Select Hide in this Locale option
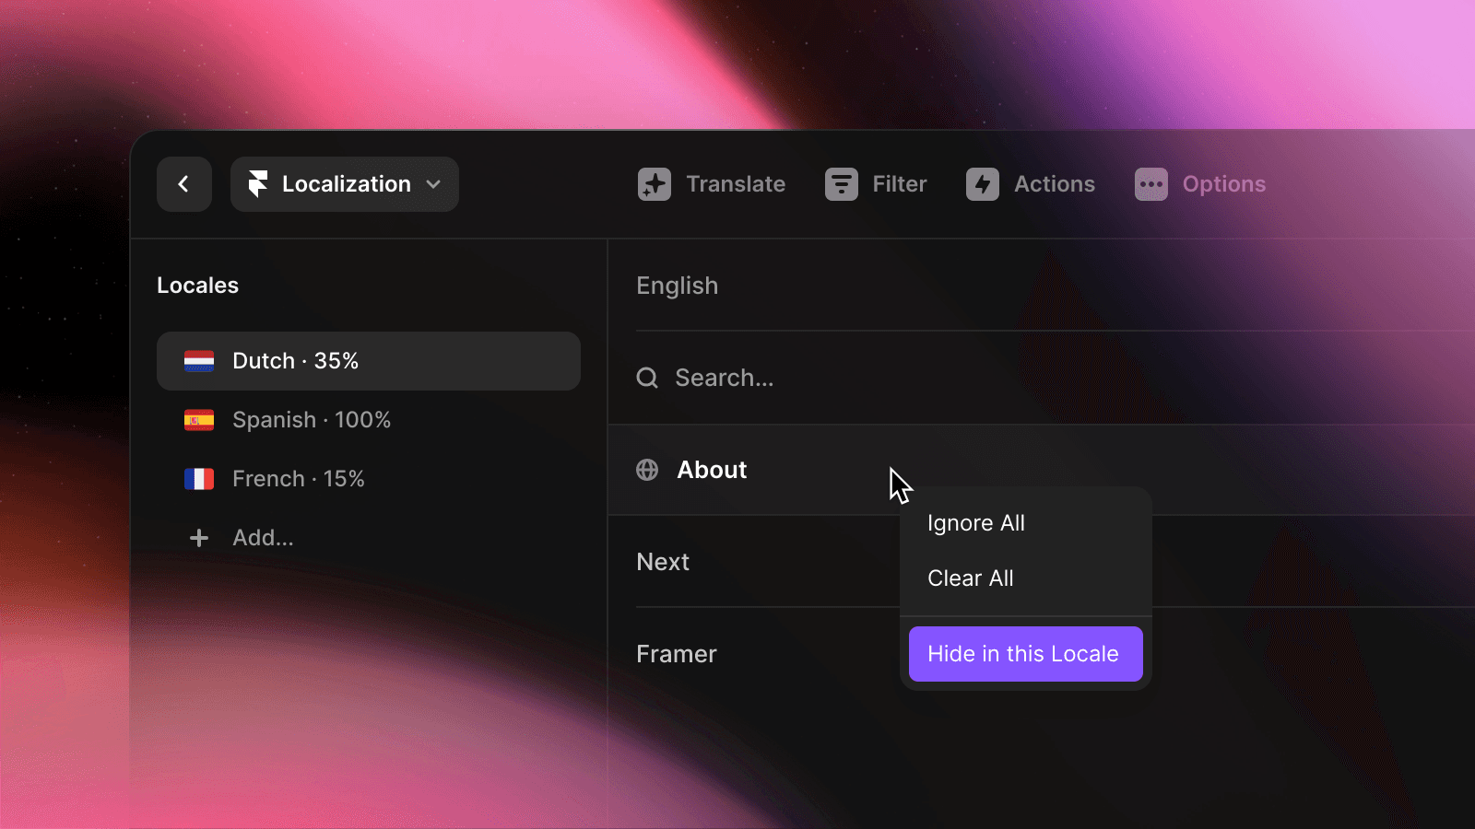 click(x=1025, y=654)
